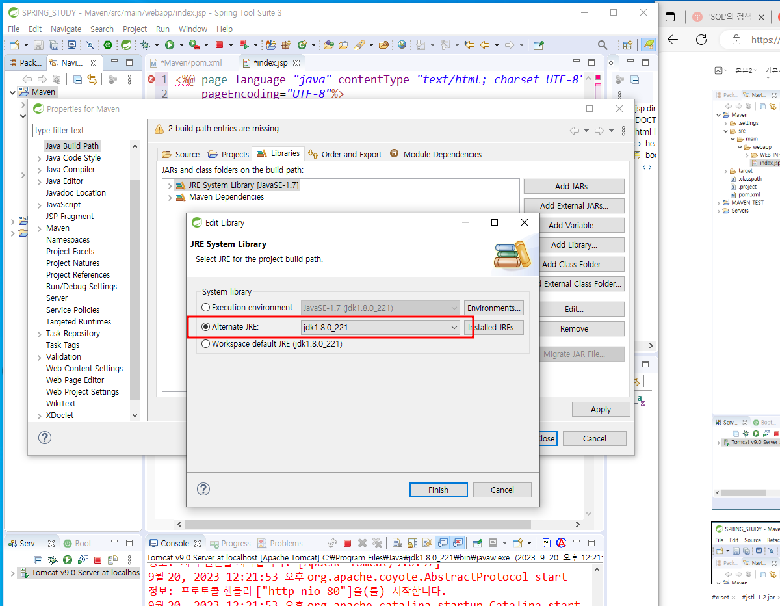This screenshot has width=780, height=606.
Task: Click back arrow in Properties dialog header
Action: coord(575,130)
